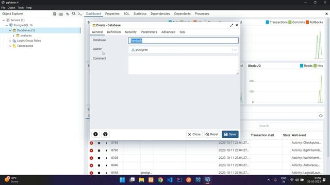Viewport: 330px width, 185px height.
Task: Open the Parameters tab
Action: click(x=149, y=32)
